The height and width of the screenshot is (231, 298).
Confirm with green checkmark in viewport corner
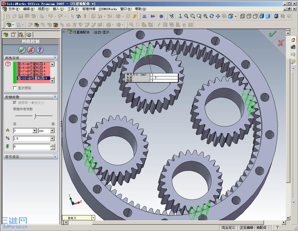pos(272,34)
